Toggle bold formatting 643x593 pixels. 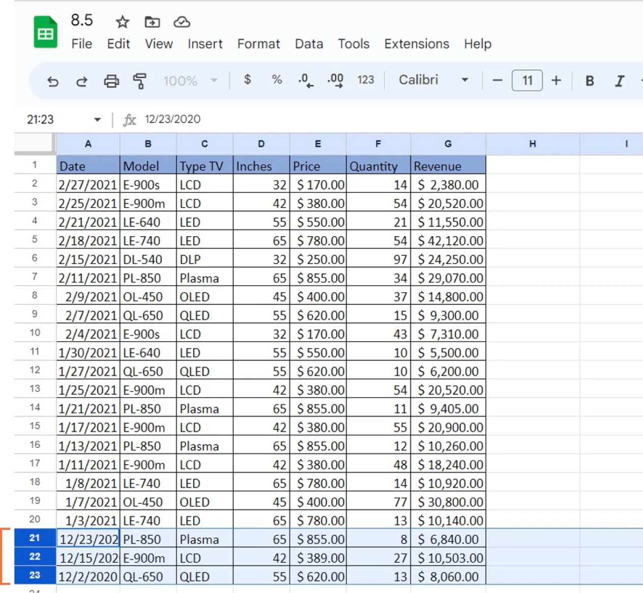pos(589,80)
